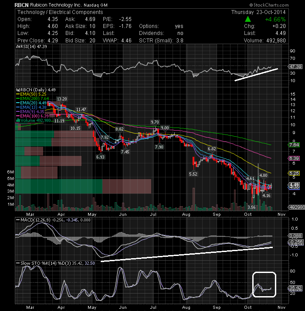
Task: Click the yellow 5.25 axis value tag
Action: (294, 173)
